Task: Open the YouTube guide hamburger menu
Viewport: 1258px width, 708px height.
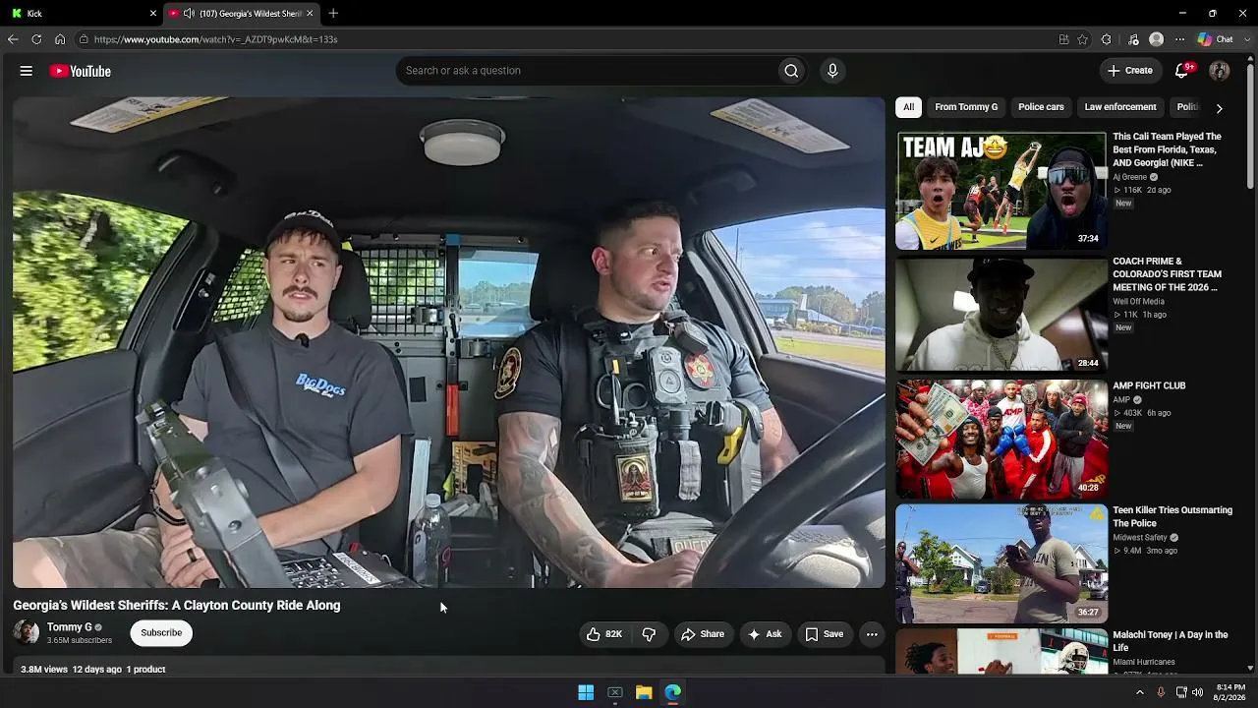Action: [27, 71]
